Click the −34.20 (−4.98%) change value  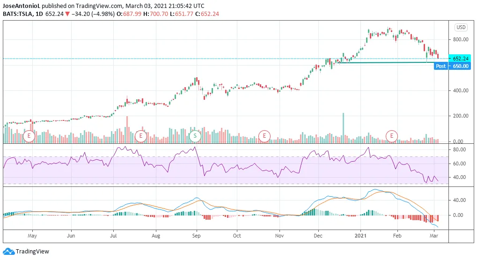[x=93, y=14]
